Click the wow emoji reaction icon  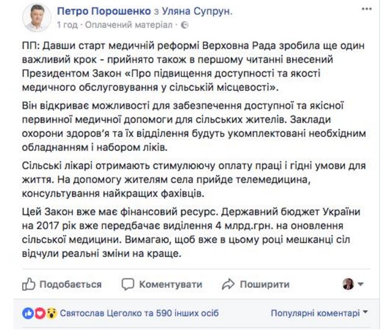tap(52, 313)
